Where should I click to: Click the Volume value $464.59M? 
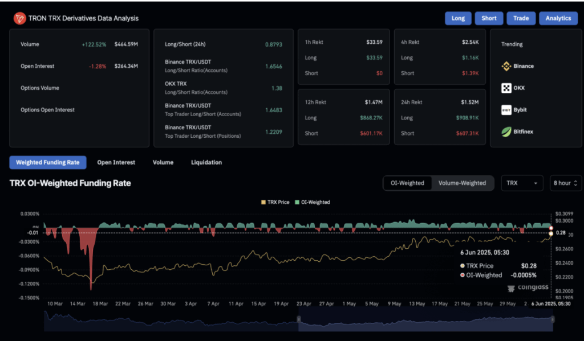126,44
